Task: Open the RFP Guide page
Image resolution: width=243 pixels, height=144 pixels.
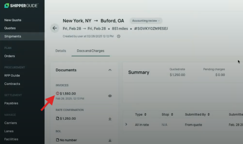Action: coord(12,75)
